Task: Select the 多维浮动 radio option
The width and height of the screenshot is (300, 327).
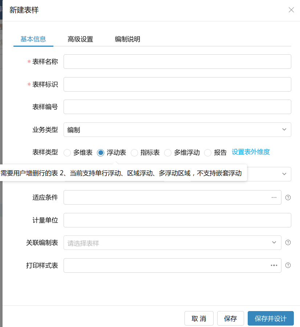Action: click(168, 153)
